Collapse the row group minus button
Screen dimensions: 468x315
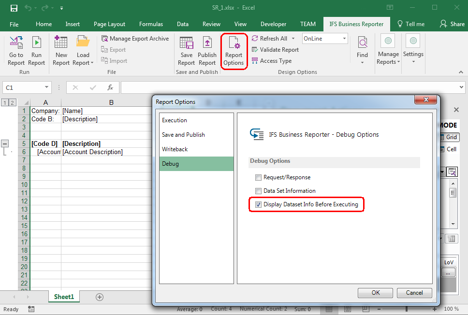click(5, 143)
